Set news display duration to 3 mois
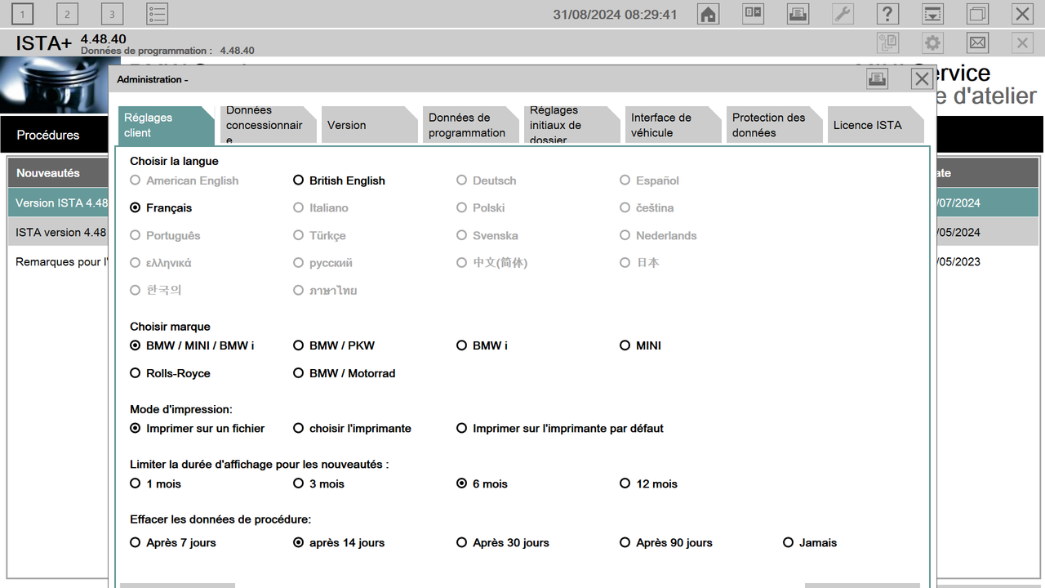Screen dimensions: 1045x588 tap(318, 483)
